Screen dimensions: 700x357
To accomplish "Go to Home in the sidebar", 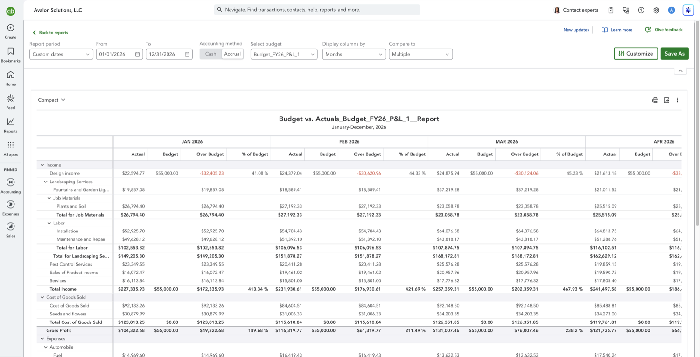I will pyautogui.click(x=11, y=78).
